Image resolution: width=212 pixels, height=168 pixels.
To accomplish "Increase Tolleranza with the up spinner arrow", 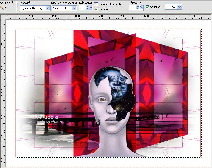I will click(x=87, y=6).
